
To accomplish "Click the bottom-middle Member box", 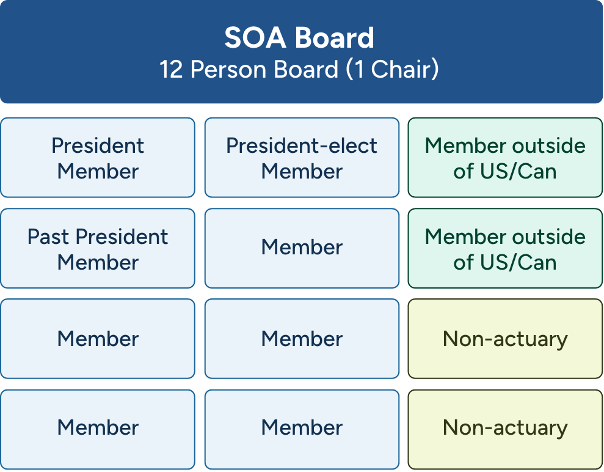I will point(302,428).
